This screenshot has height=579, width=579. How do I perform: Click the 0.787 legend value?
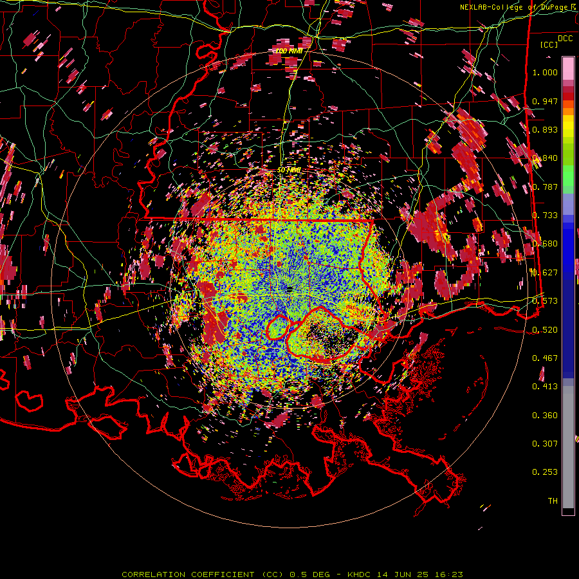point(545,187)
